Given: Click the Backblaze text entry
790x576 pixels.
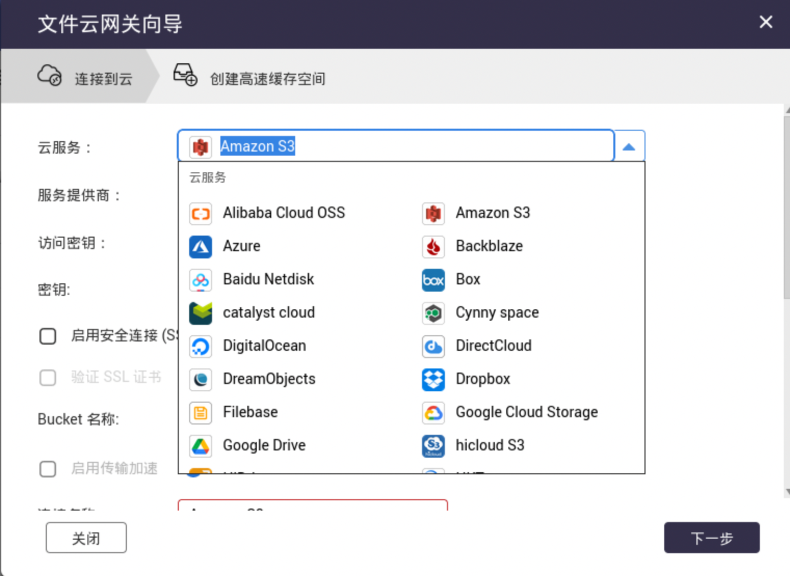Looking at the screenshot, I should coord(489,246).
